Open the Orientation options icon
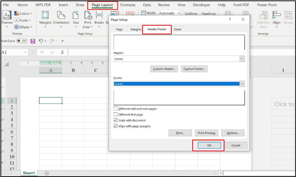Image resolution: width=296 pixels, height=177 pixels. click(x=61, y=16)
